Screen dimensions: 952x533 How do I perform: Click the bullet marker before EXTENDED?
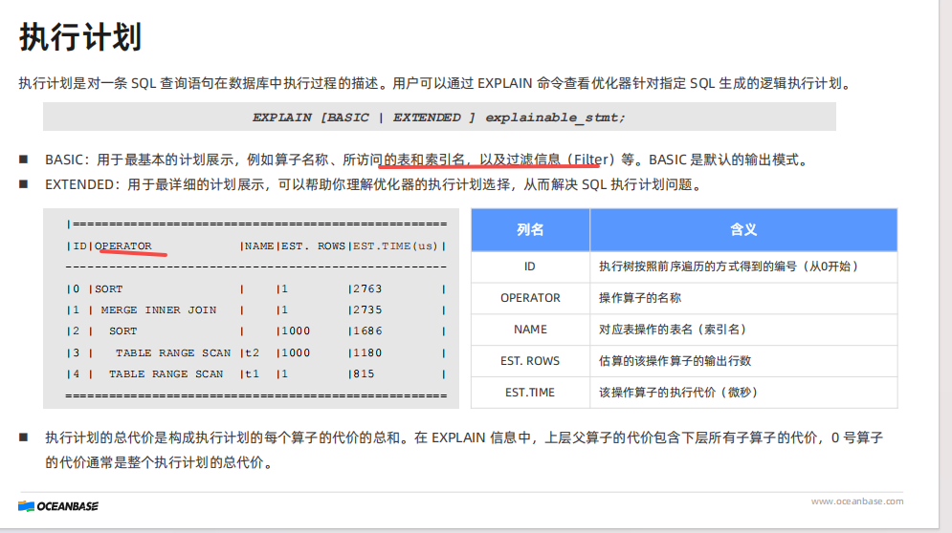click(x=23, y=184)
